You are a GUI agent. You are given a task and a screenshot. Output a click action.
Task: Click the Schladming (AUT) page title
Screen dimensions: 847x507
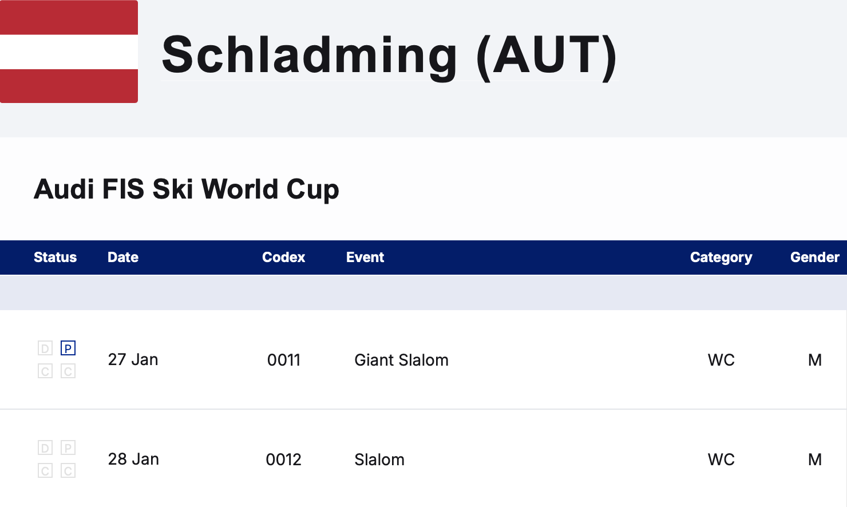point(389,56)
